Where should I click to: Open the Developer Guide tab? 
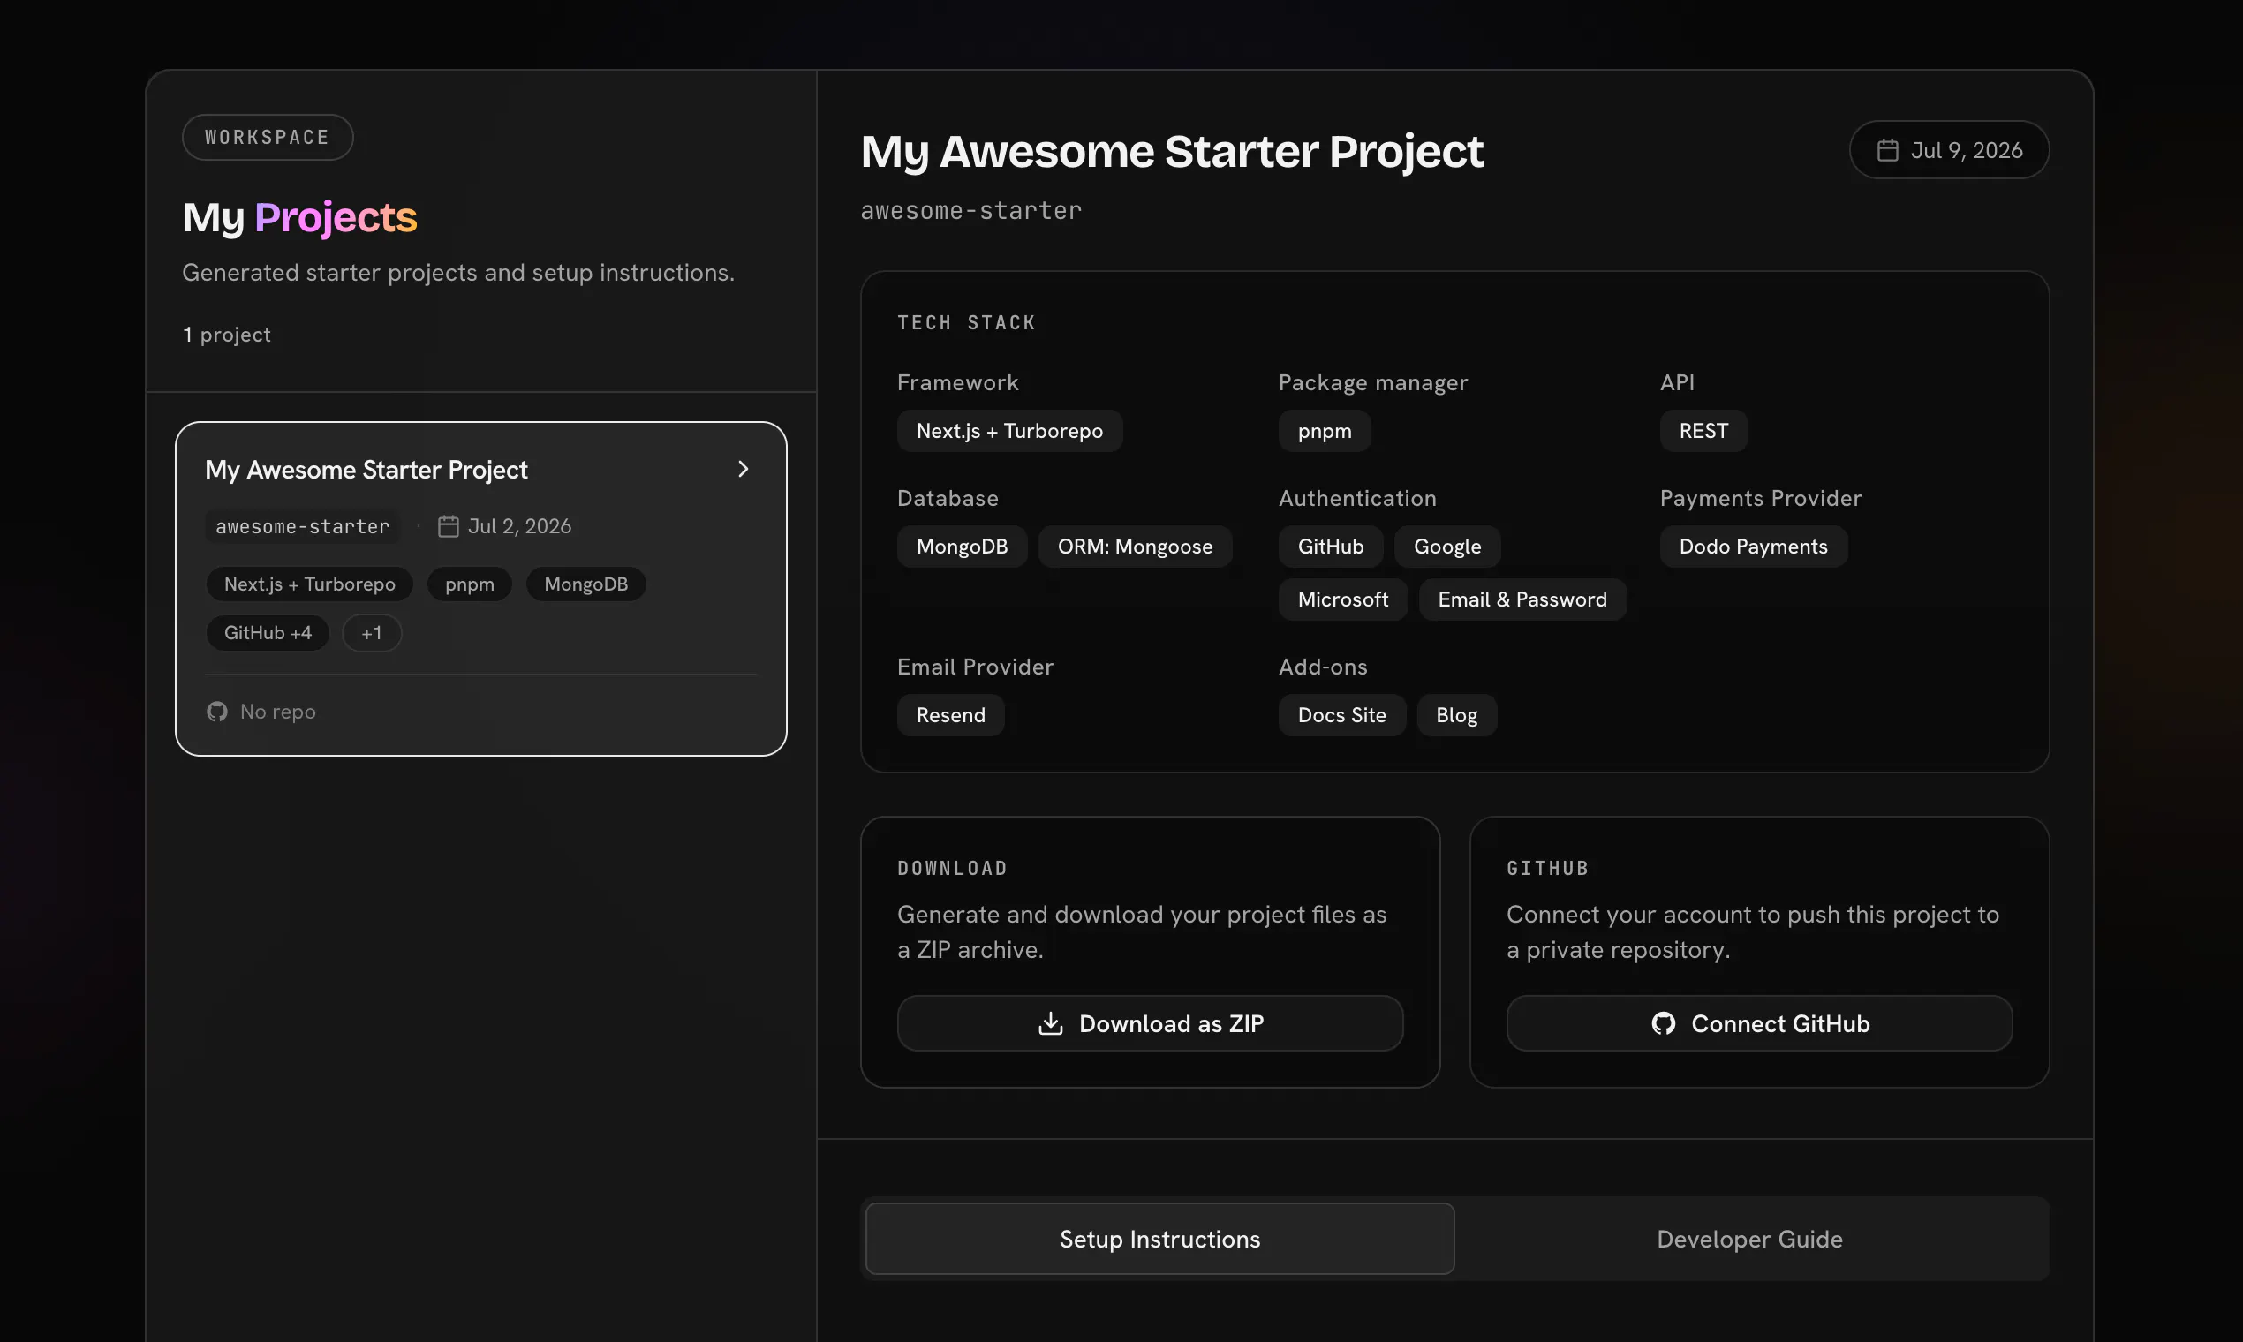tap(1749, 1239)
